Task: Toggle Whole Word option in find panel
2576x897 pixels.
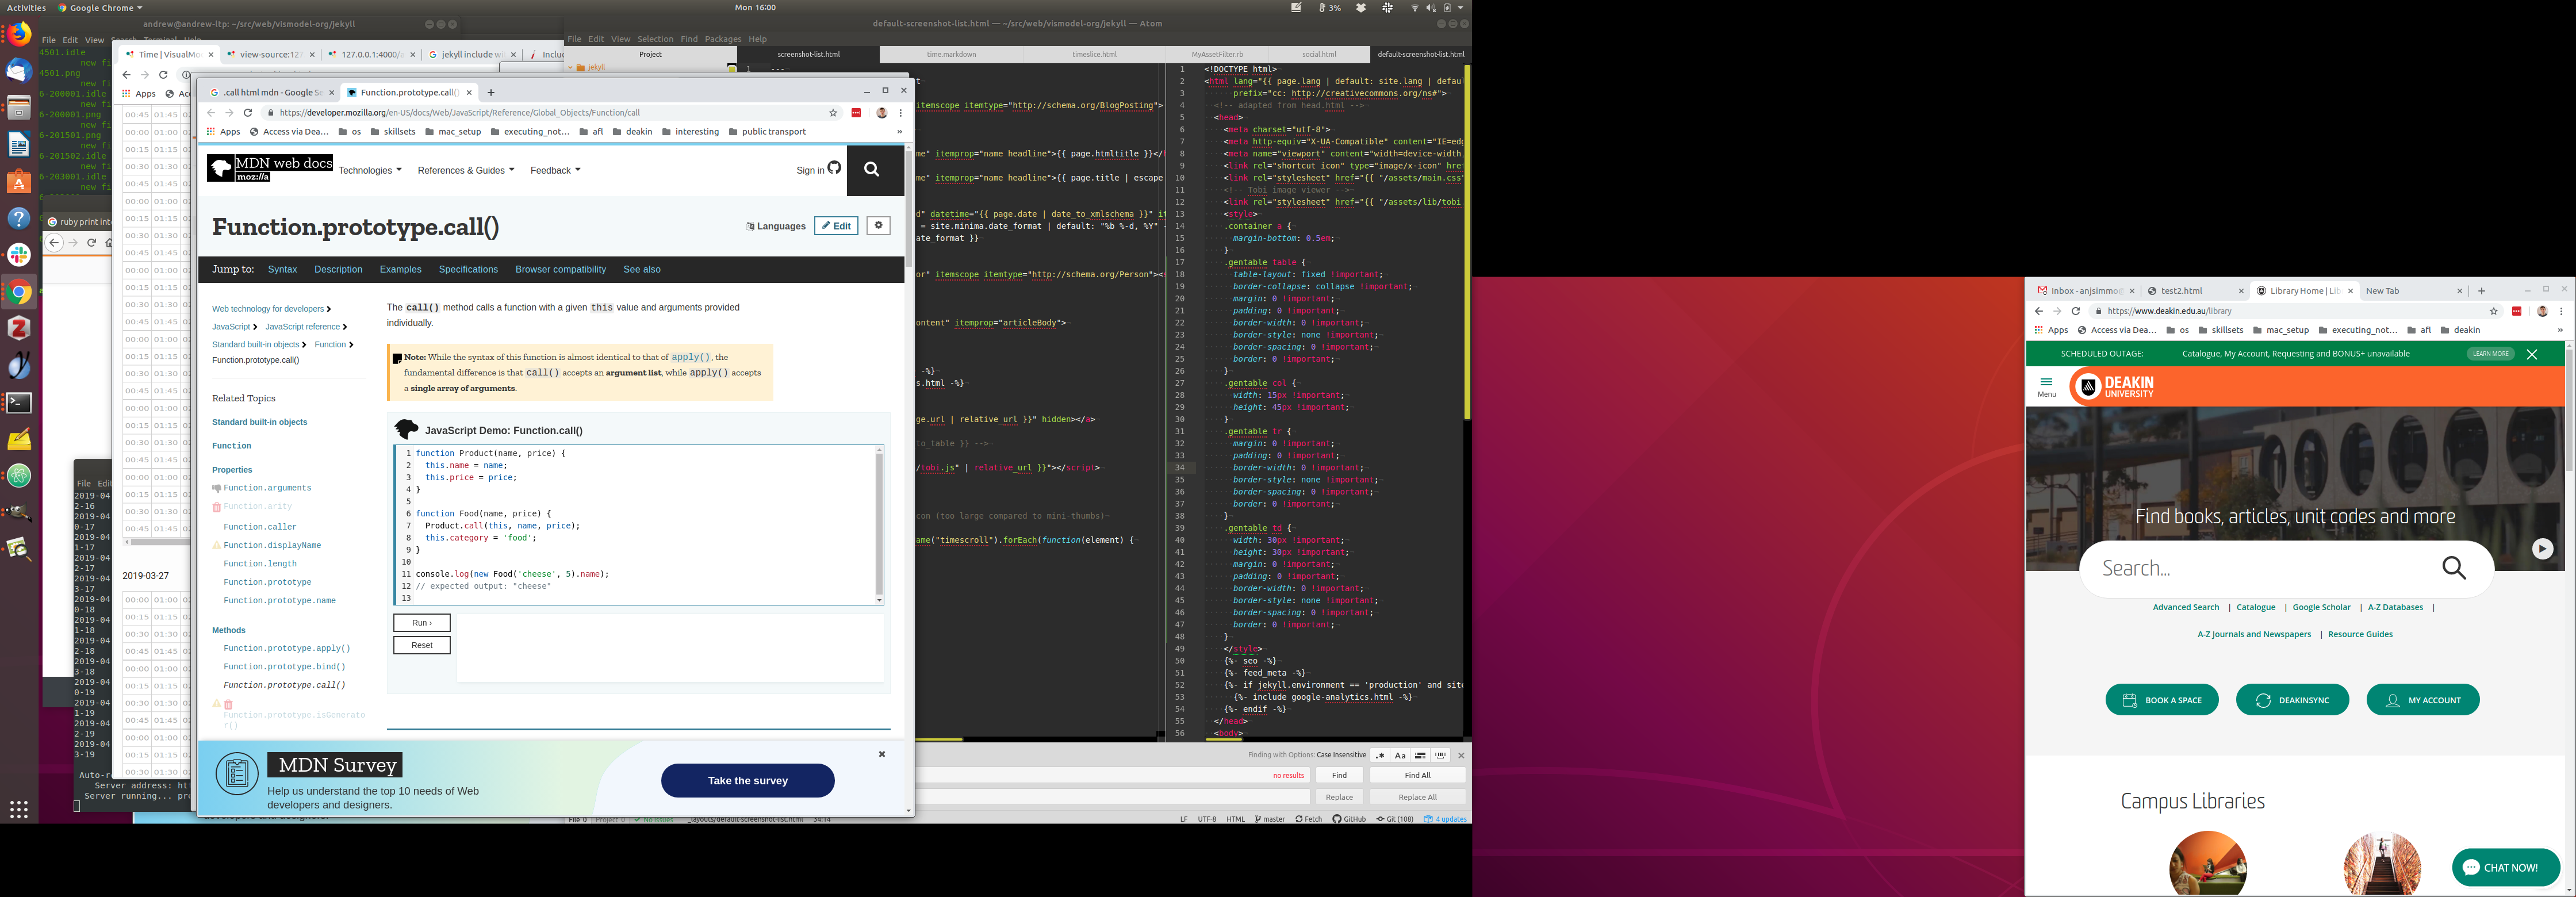Action: (x=1440, y=755)
